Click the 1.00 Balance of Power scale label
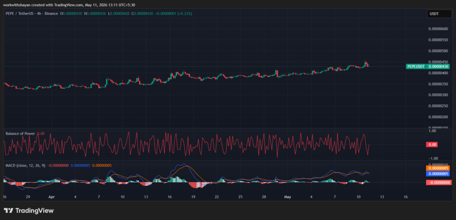 click(x=432, y=131)
